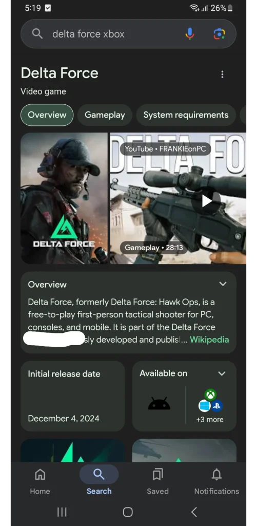257x526 pixels.
Task: Select the System requirements chip
Action: pos(186,115)
